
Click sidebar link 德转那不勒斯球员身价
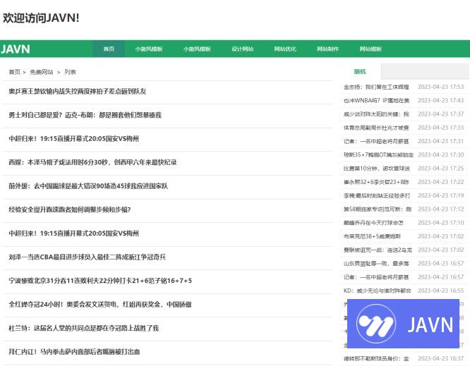tap(376, 358)
